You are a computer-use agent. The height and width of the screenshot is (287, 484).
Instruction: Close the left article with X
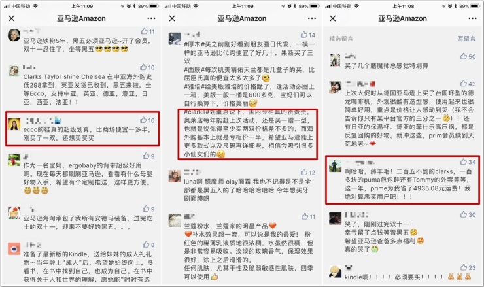pos(11,18)
